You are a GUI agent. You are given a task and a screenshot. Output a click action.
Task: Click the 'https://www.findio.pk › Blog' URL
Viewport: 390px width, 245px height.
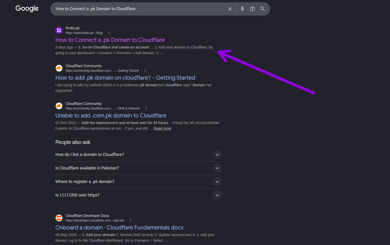point(84,33)
